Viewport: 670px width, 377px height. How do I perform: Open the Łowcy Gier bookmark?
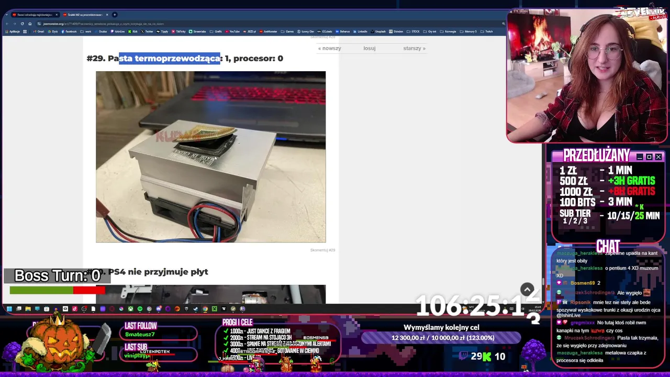pos(305,31)
